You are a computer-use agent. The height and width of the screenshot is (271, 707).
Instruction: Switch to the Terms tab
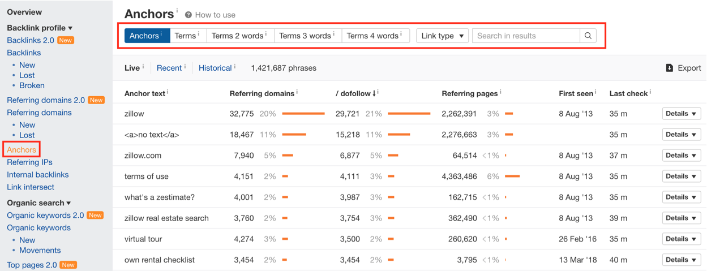tap(188, 36)
